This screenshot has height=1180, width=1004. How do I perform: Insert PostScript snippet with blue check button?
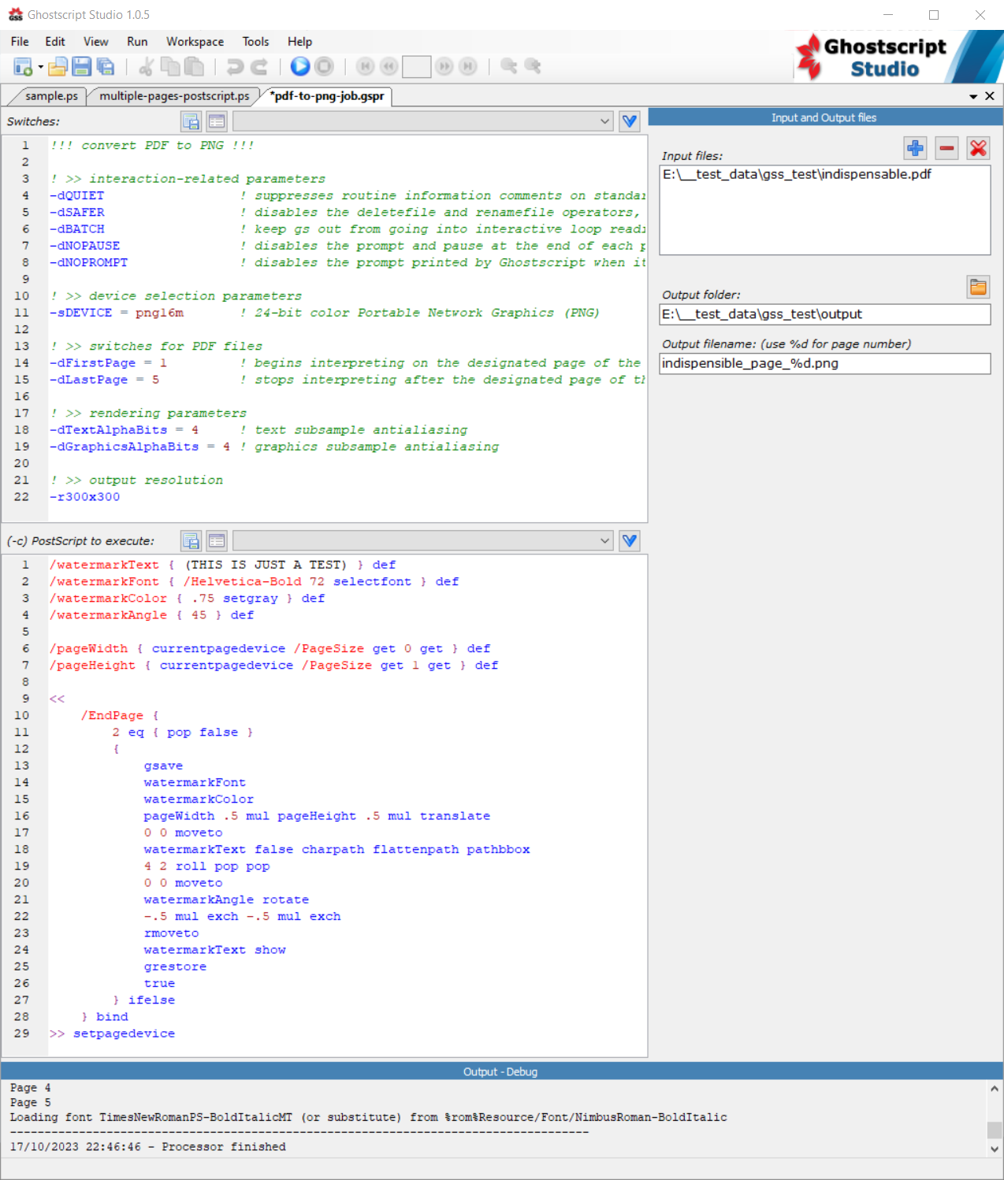tap(629, 541)
